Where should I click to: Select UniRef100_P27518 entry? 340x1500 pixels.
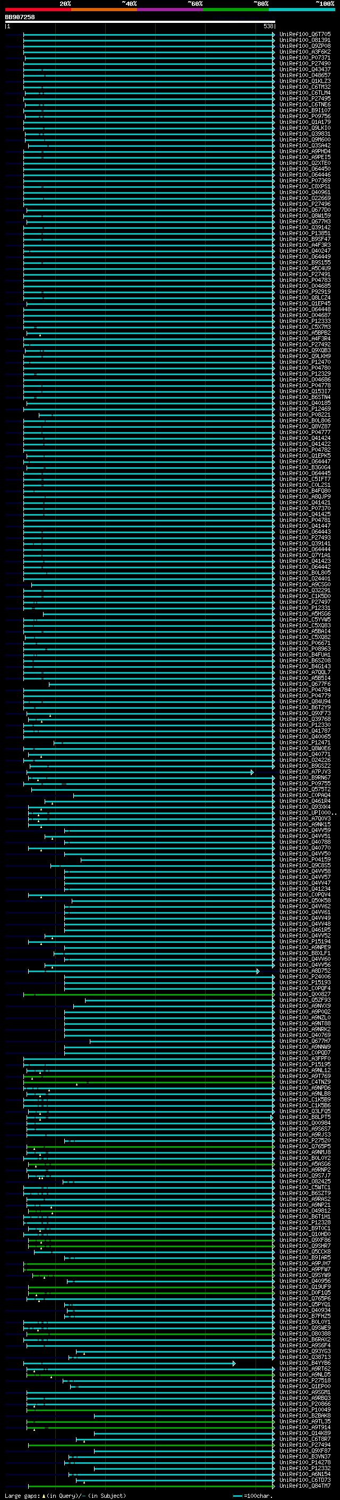click(304, 1381)
